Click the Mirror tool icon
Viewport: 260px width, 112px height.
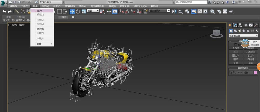click(174, 11)
